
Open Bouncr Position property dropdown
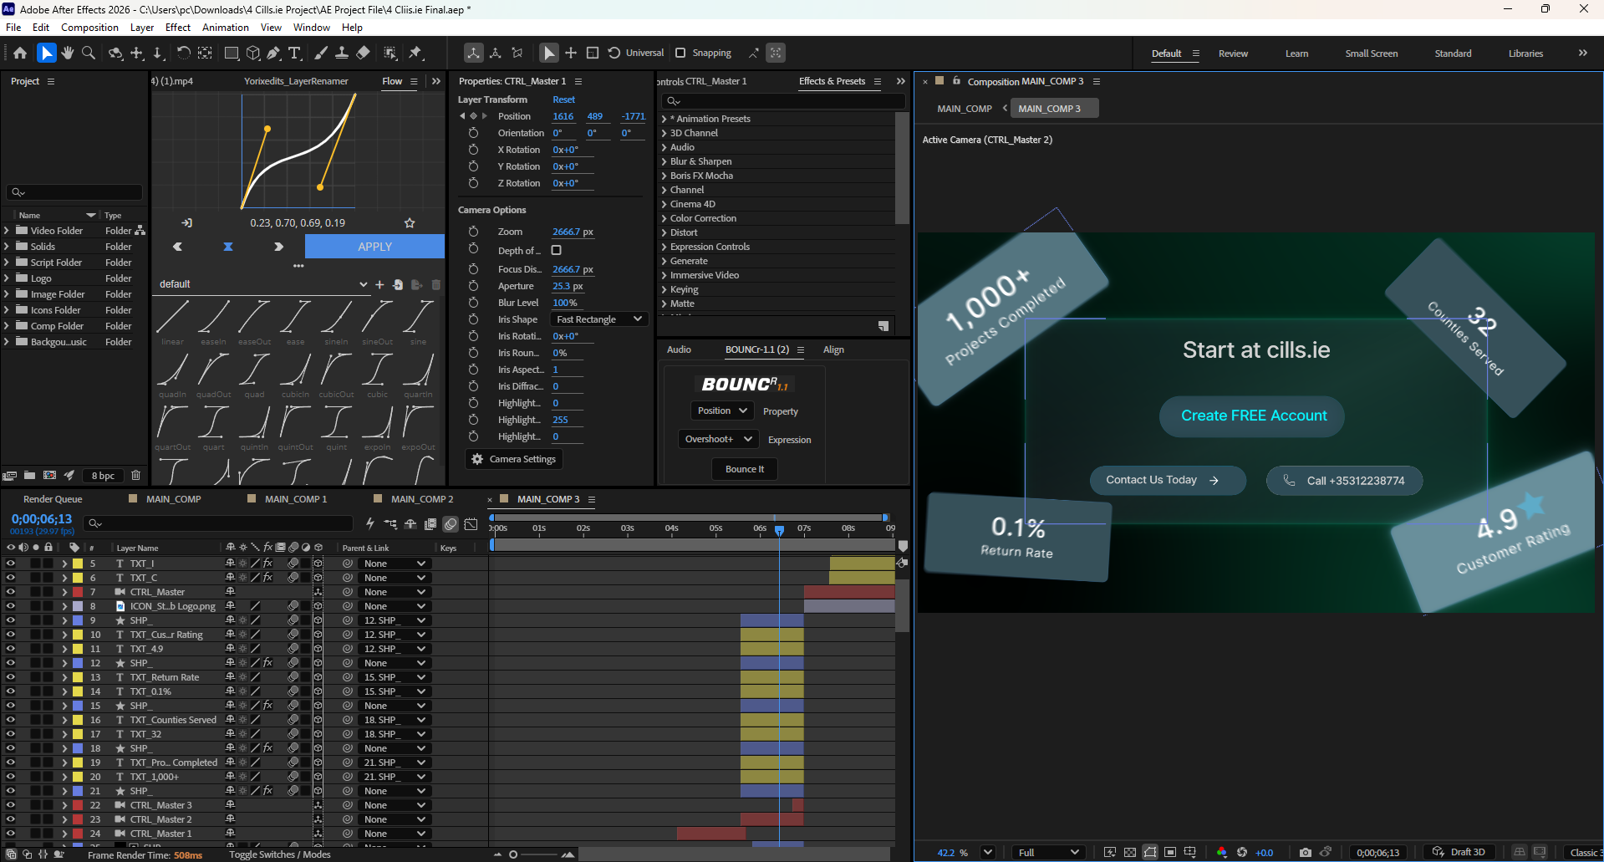(722, 411)
